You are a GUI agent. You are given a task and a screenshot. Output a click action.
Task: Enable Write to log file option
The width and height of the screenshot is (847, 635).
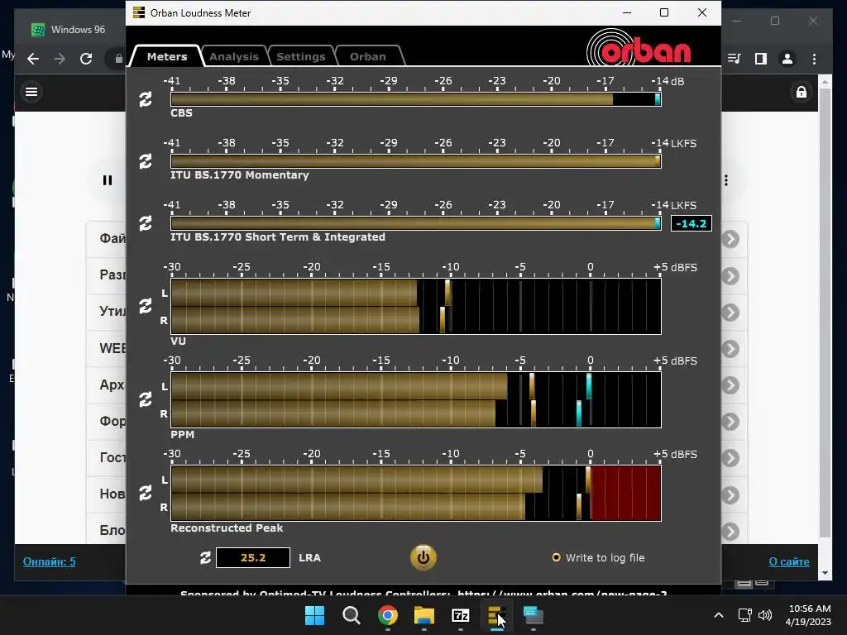(x=598, y=558)
